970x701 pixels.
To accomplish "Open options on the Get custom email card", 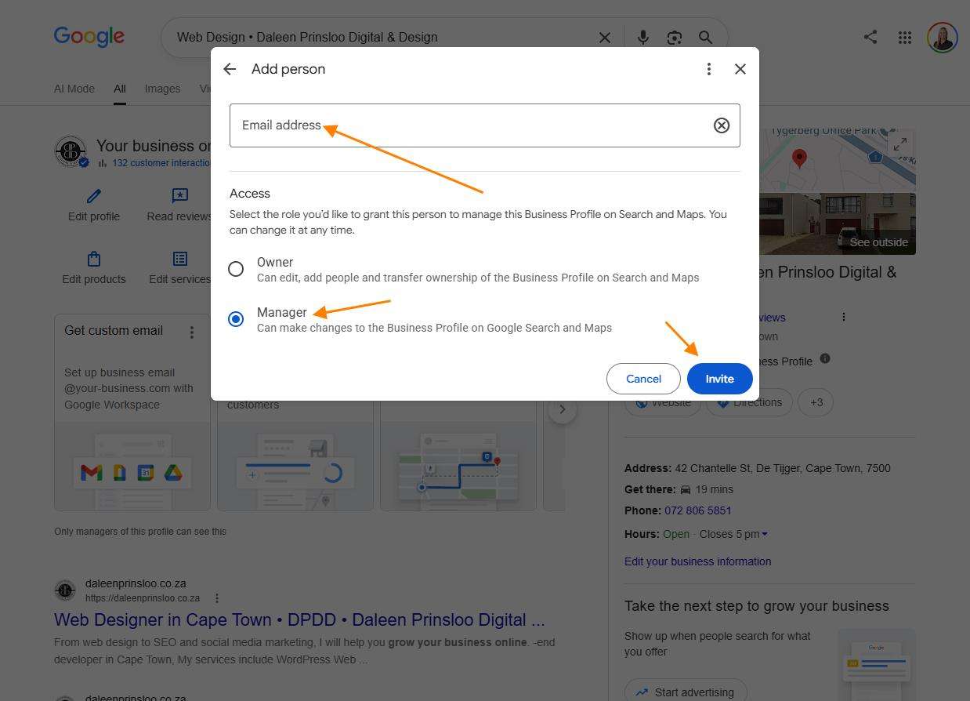I will (x=192, y=332).
